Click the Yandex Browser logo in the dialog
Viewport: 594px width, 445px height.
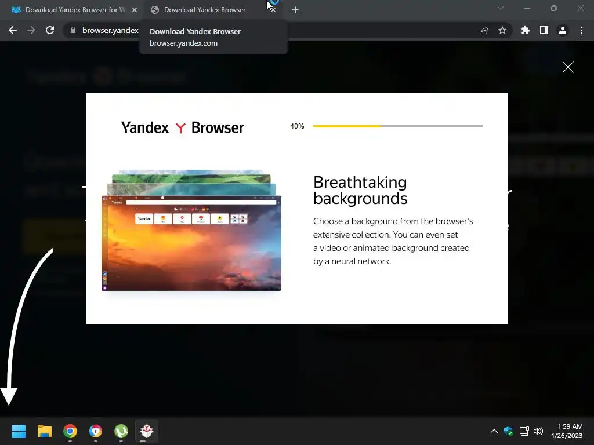point(183,128)
